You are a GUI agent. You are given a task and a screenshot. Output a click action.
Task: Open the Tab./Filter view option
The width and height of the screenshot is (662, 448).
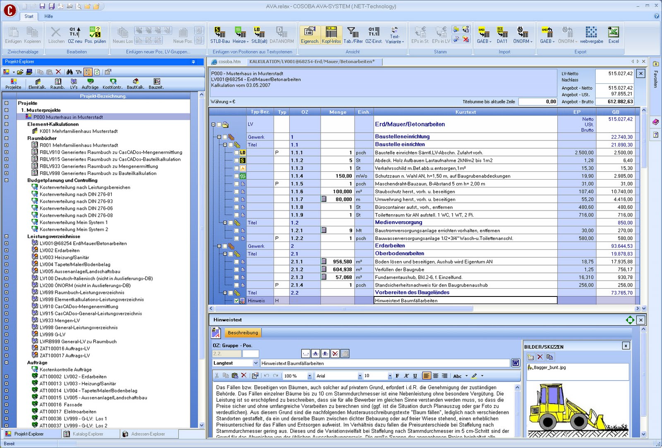pyautogui.click(x=353, y=34)
